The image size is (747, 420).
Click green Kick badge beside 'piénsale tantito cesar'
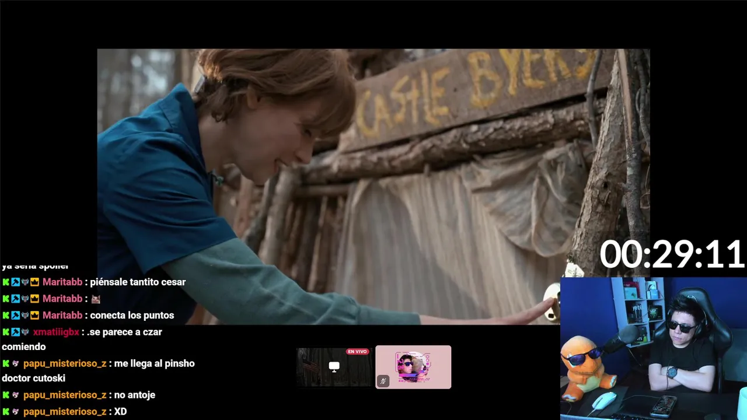[x=5, y=282]
